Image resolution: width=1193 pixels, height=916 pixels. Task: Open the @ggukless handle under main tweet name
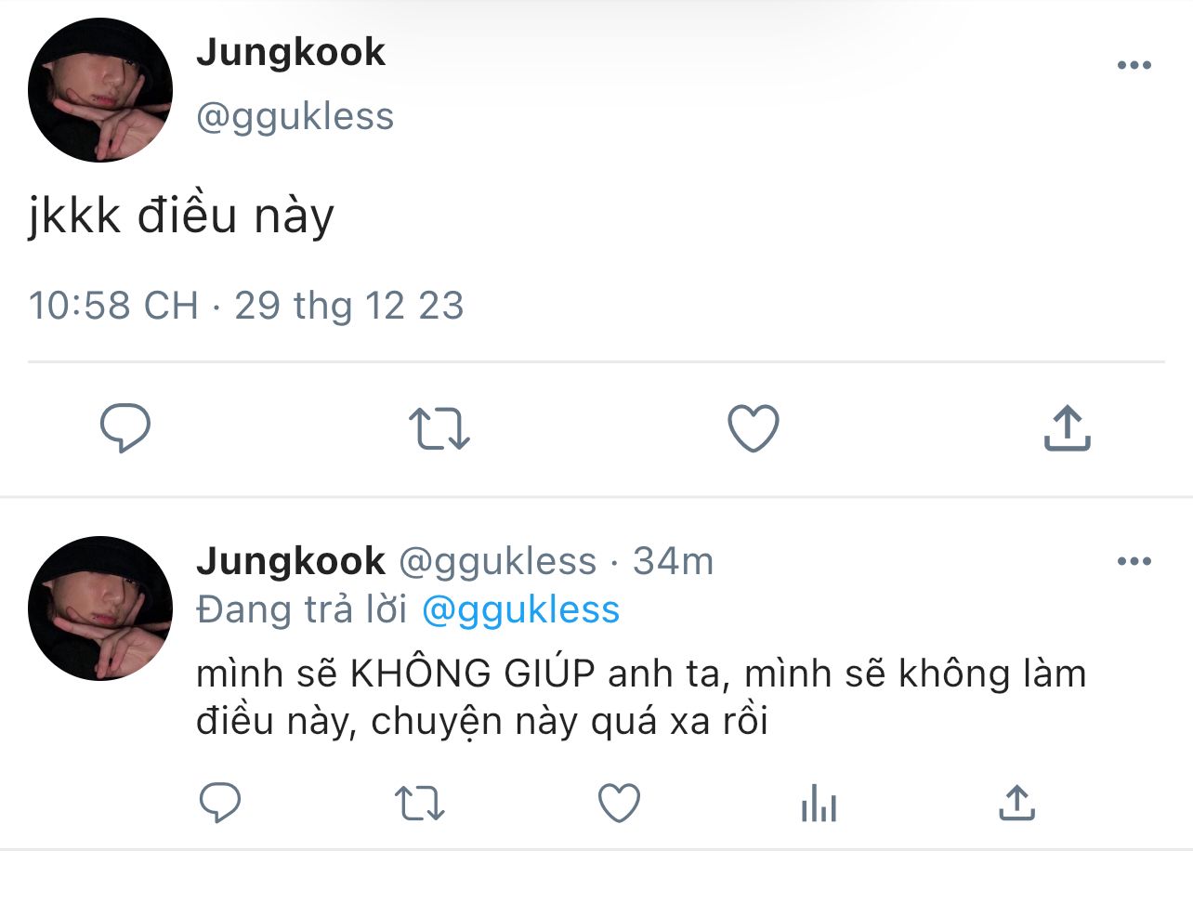(x=295, y=117)
